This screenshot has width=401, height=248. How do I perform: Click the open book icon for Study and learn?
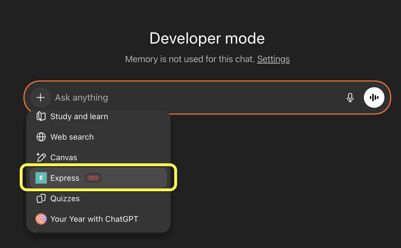41,116
